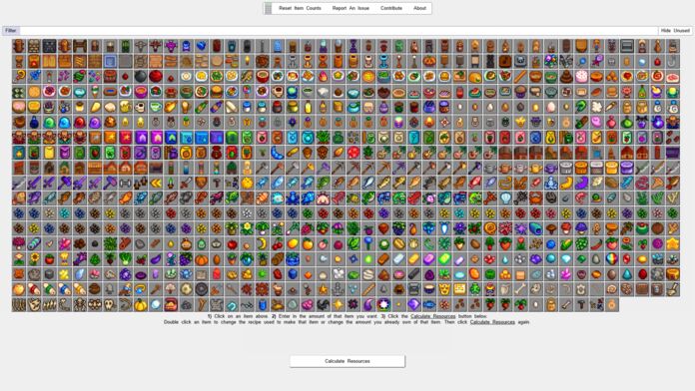
Task: Select the baguette Bread item
Action: (x=520, y=76)
